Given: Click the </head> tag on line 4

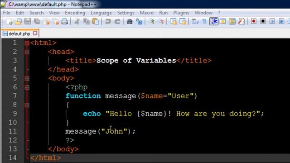Looking at the screenshot, I should point(63,69).
